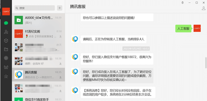Click the green file transfer avatar icon
Image resolution: width=207 pixels, height=101 pixels.
click(19, 20)
